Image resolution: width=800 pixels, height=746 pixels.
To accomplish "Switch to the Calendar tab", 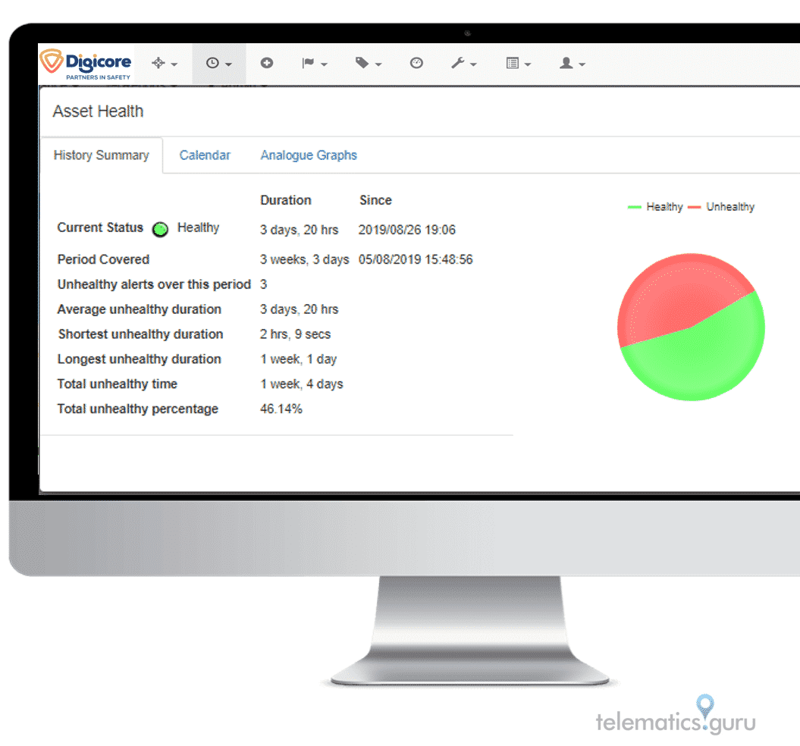I will point(205,155).
